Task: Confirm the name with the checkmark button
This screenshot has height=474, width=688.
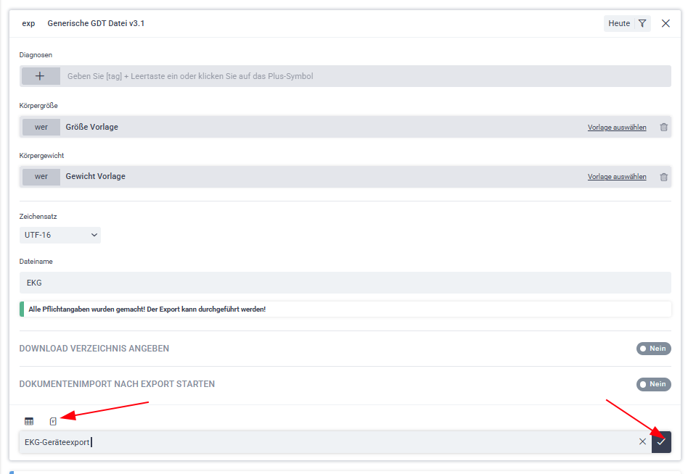Action: tap(661, 442)
